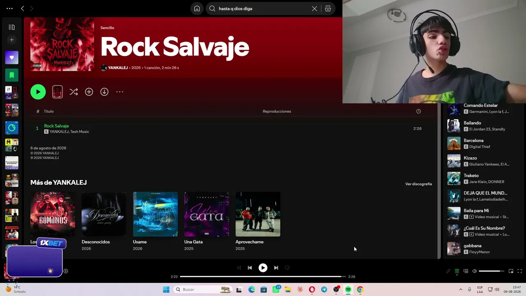Click Ver discografía
Image resolution: width=526 pixels, height=296 pixels.
coord(418,184)
